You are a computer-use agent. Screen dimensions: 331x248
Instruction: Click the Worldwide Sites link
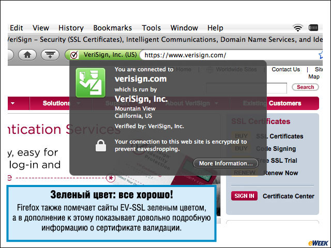point(236,69)
